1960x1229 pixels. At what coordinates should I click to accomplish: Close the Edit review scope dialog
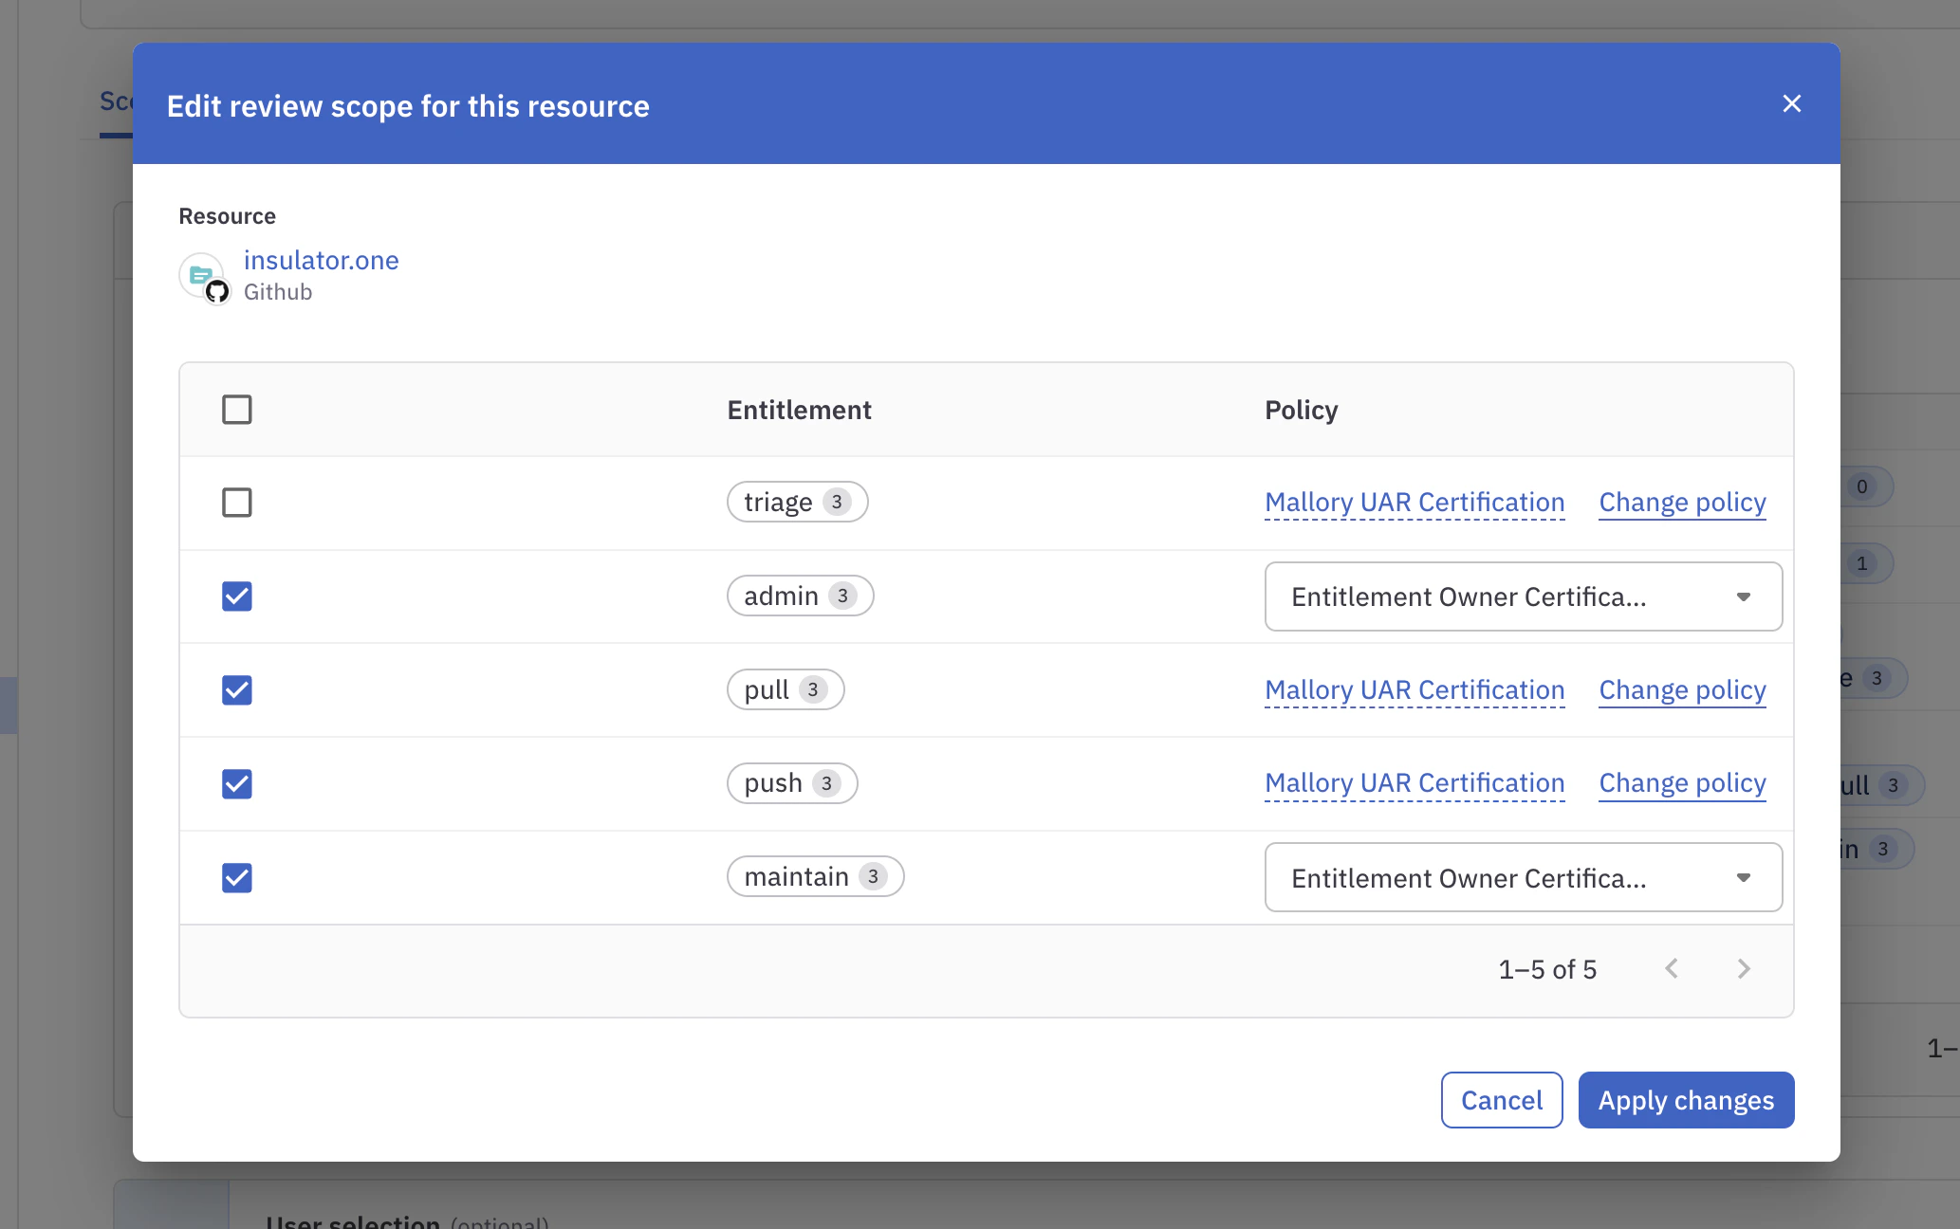[1791, 103]
